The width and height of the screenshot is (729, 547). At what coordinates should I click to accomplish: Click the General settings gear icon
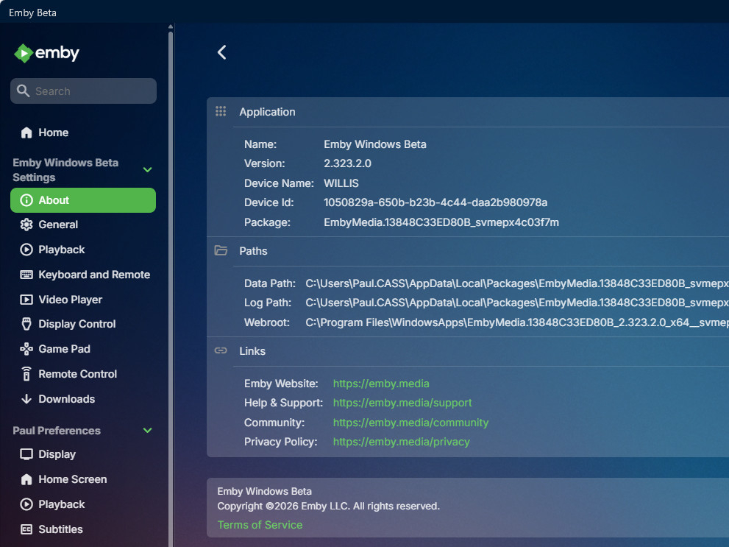[x=26, y=225]
